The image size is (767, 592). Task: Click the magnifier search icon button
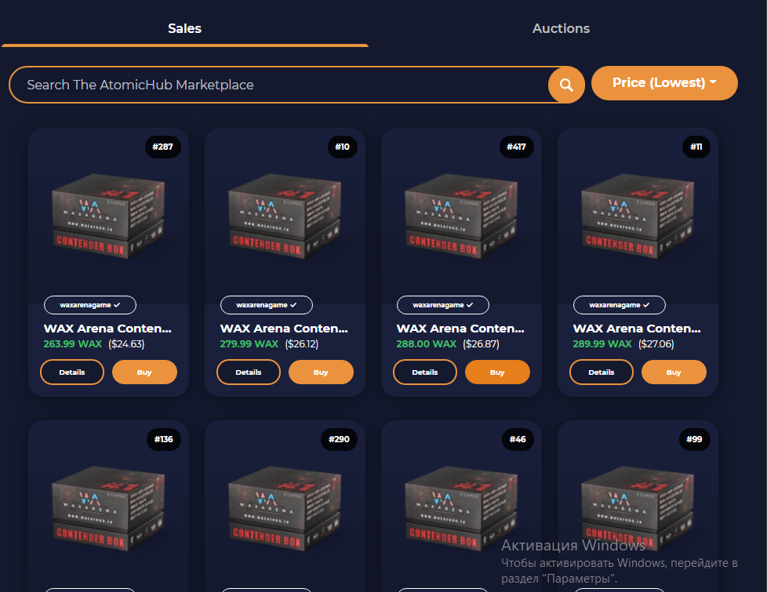click(566, 85)
